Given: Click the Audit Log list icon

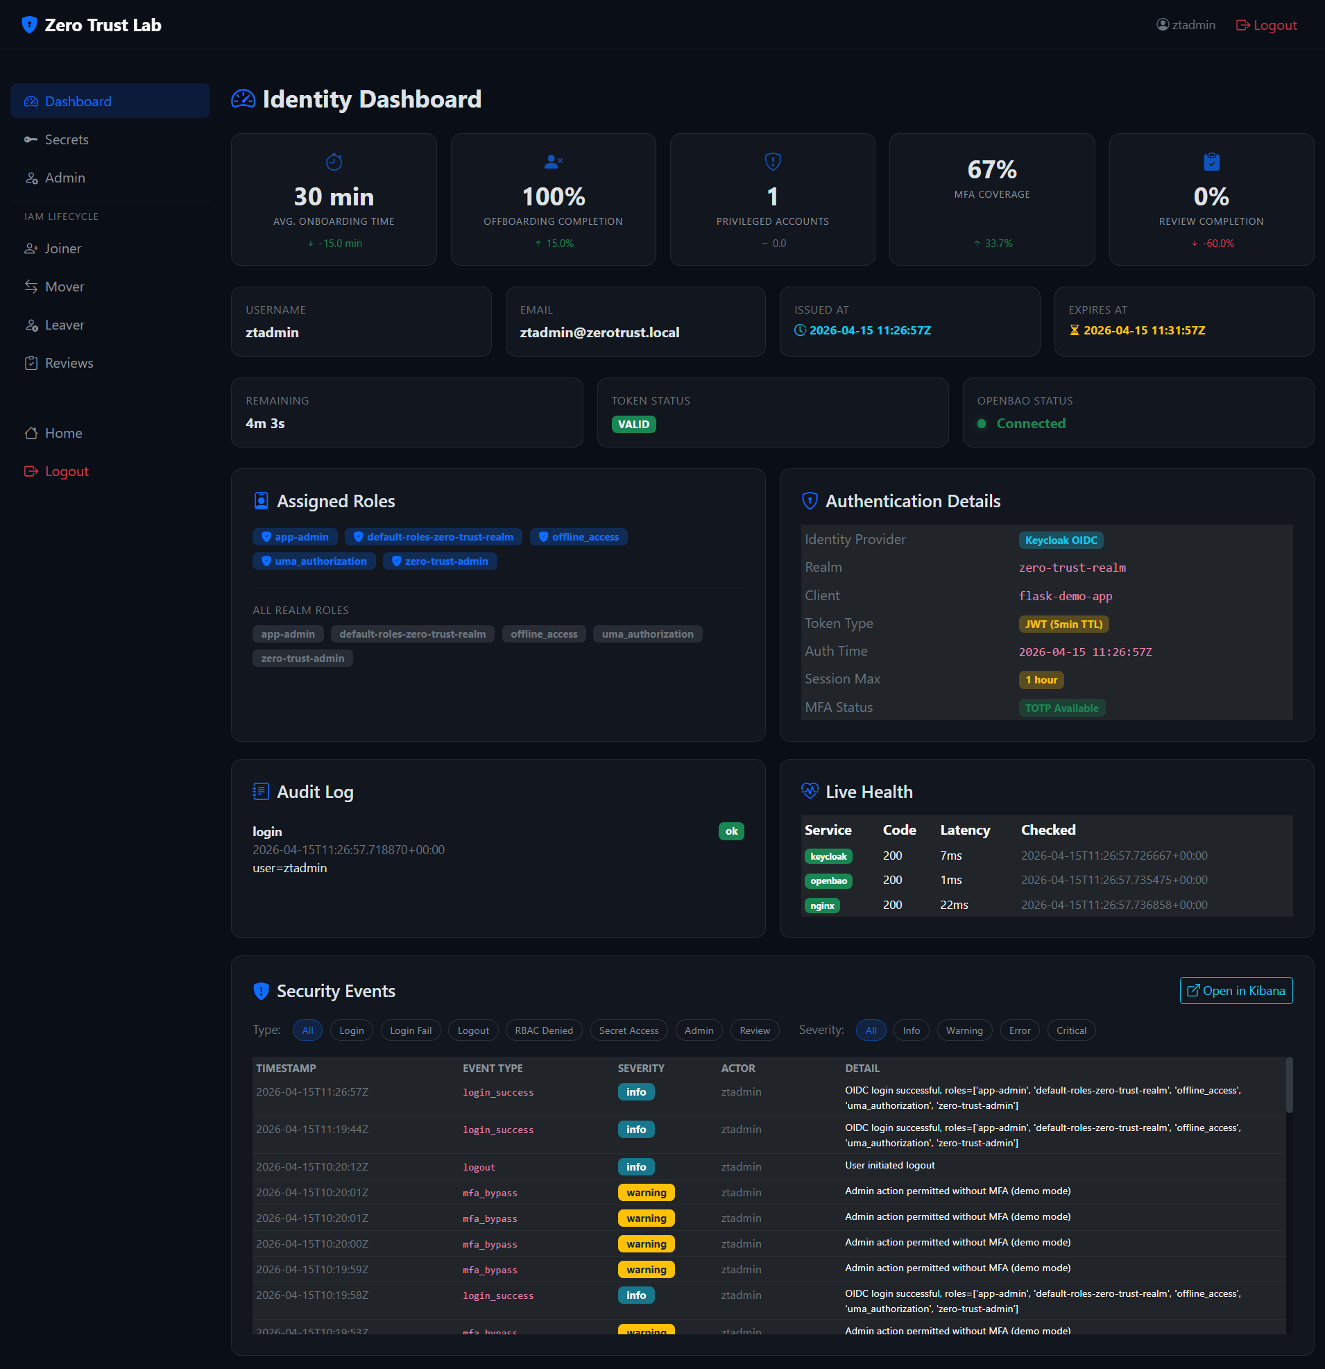Looking at the screenshot, I should tap(261, 792).
